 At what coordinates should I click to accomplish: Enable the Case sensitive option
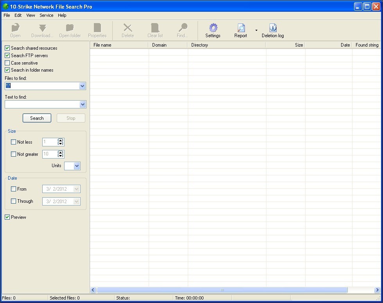(x=7, y=63)
